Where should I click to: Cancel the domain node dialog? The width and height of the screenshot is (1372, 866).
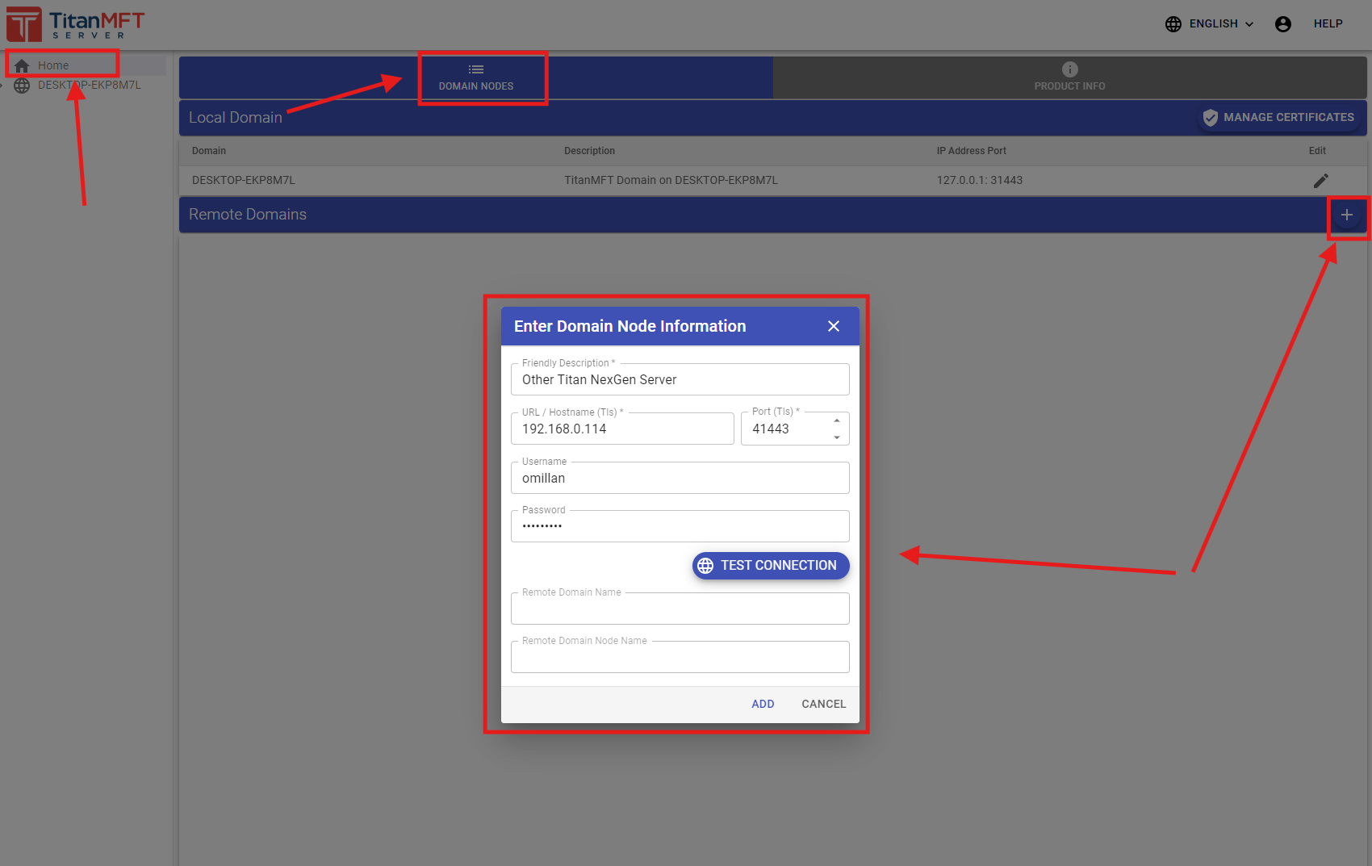(x=823, y=704)
